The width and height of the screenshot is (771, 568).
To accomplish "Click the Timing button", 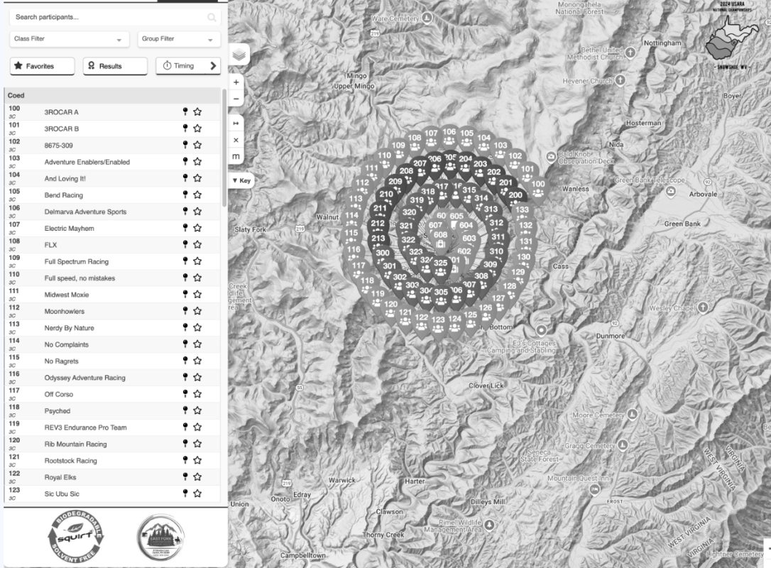I will [x=187, y=66].
